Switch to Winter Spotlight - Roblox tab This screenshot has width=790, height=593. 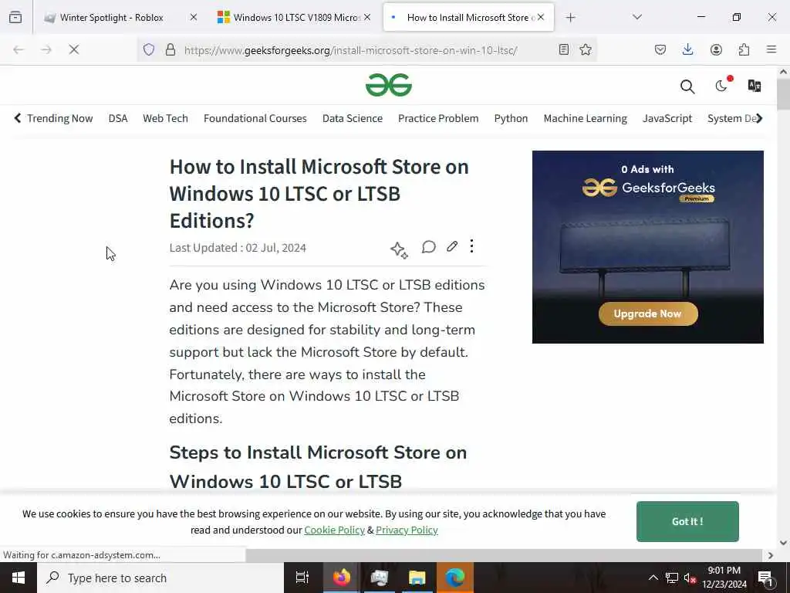[x=111, y=17]
